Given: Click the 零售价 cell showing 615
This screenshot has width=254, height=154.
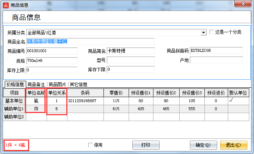Looking at the screenshot, I should (116, 108).
